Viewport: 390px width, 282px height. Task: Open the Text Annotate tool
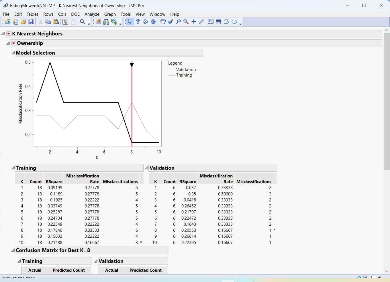(x=211, y=21)
